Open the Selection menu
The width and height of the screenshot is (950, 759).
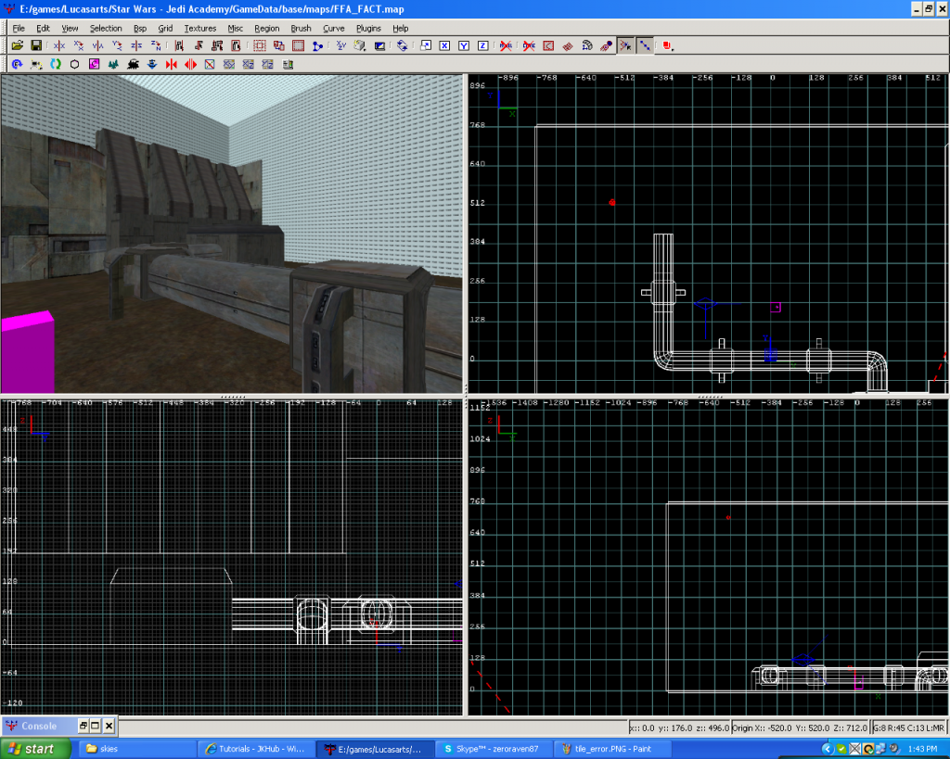click(106, 29)
